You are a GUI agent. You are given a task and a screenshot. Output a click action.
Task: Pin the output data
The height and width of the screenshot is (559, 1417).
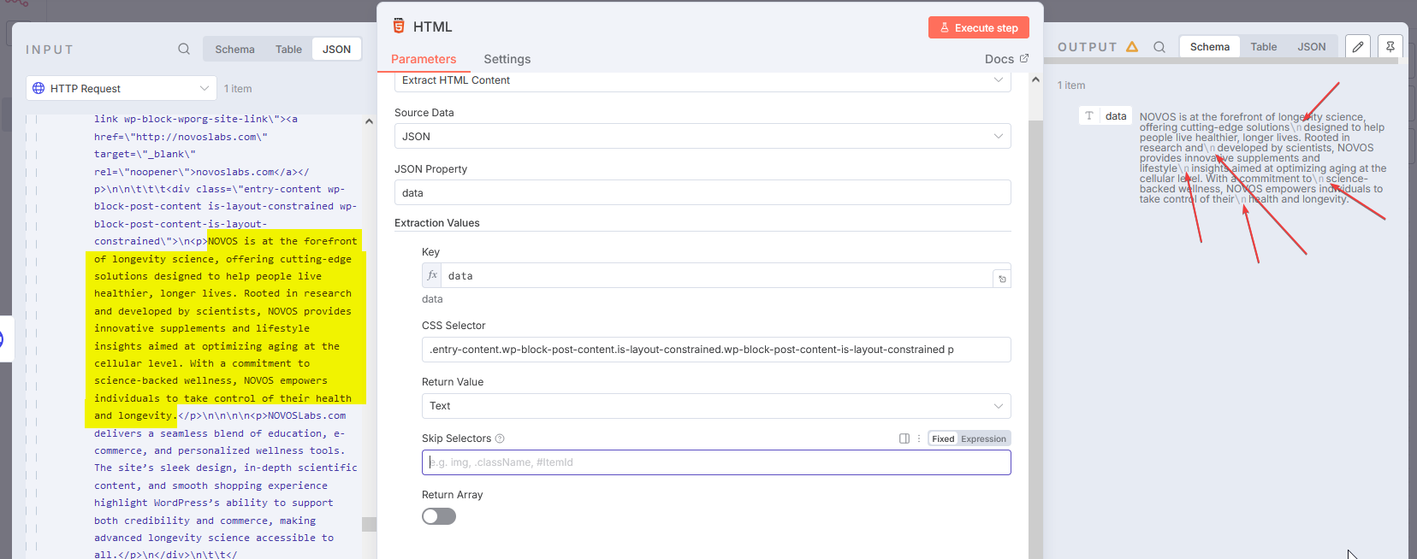click(1390, 47)
